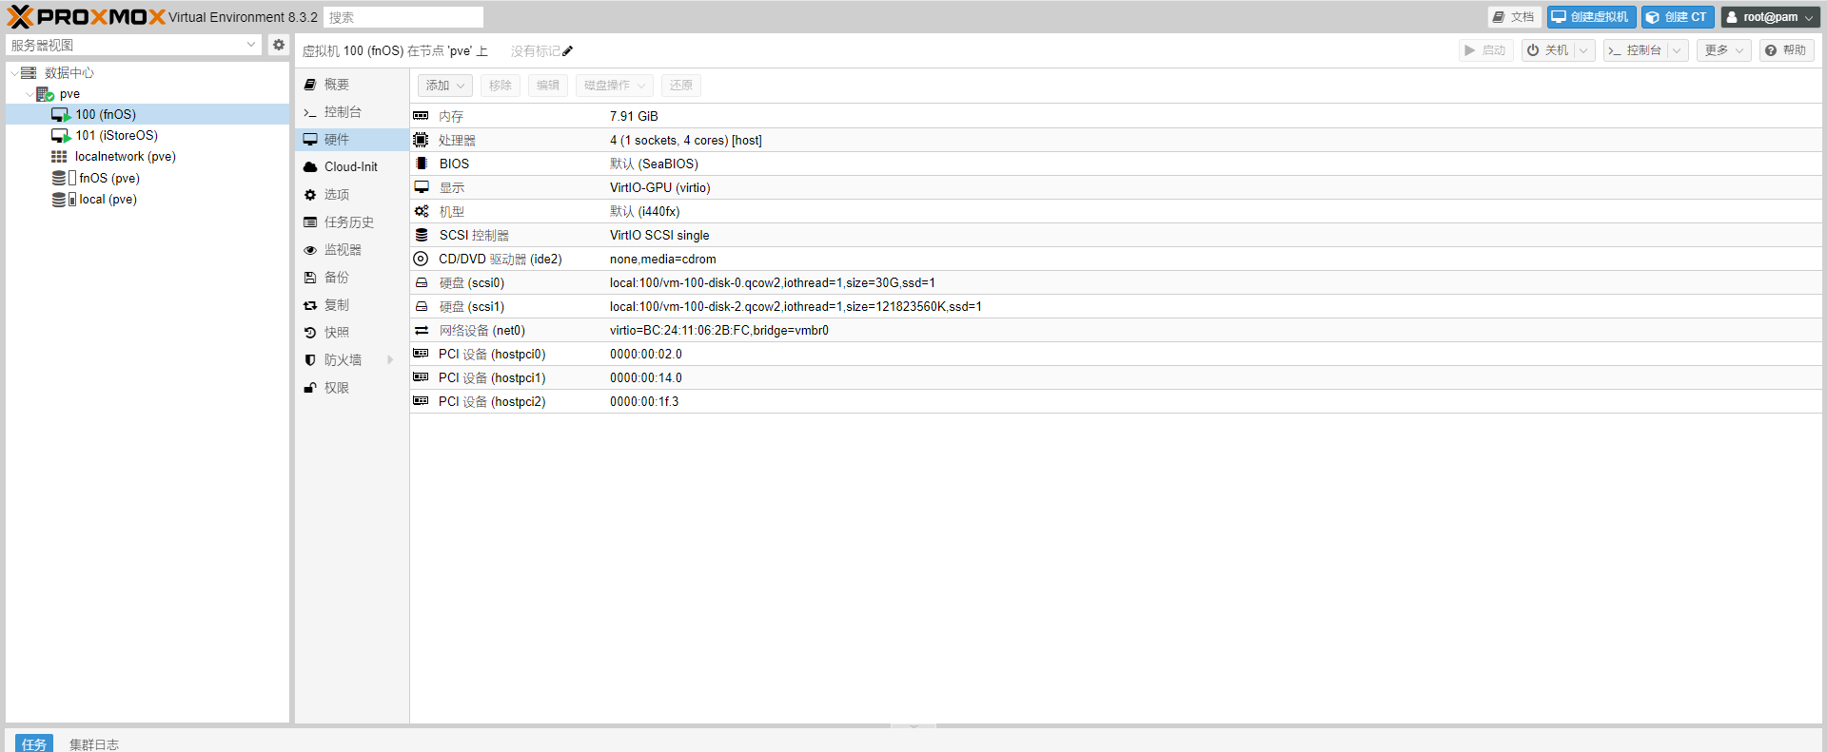Select the localnetwork (pve) tree item
1827x752 pixels.
[147, 157]
